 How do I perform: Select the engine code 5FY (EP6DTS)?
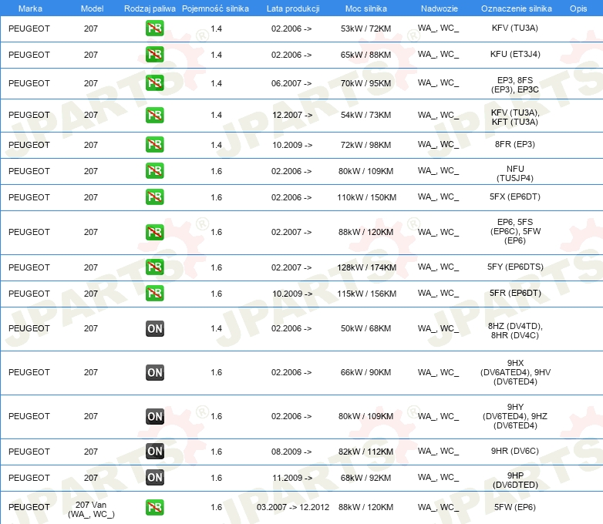(x=515, y=267)
